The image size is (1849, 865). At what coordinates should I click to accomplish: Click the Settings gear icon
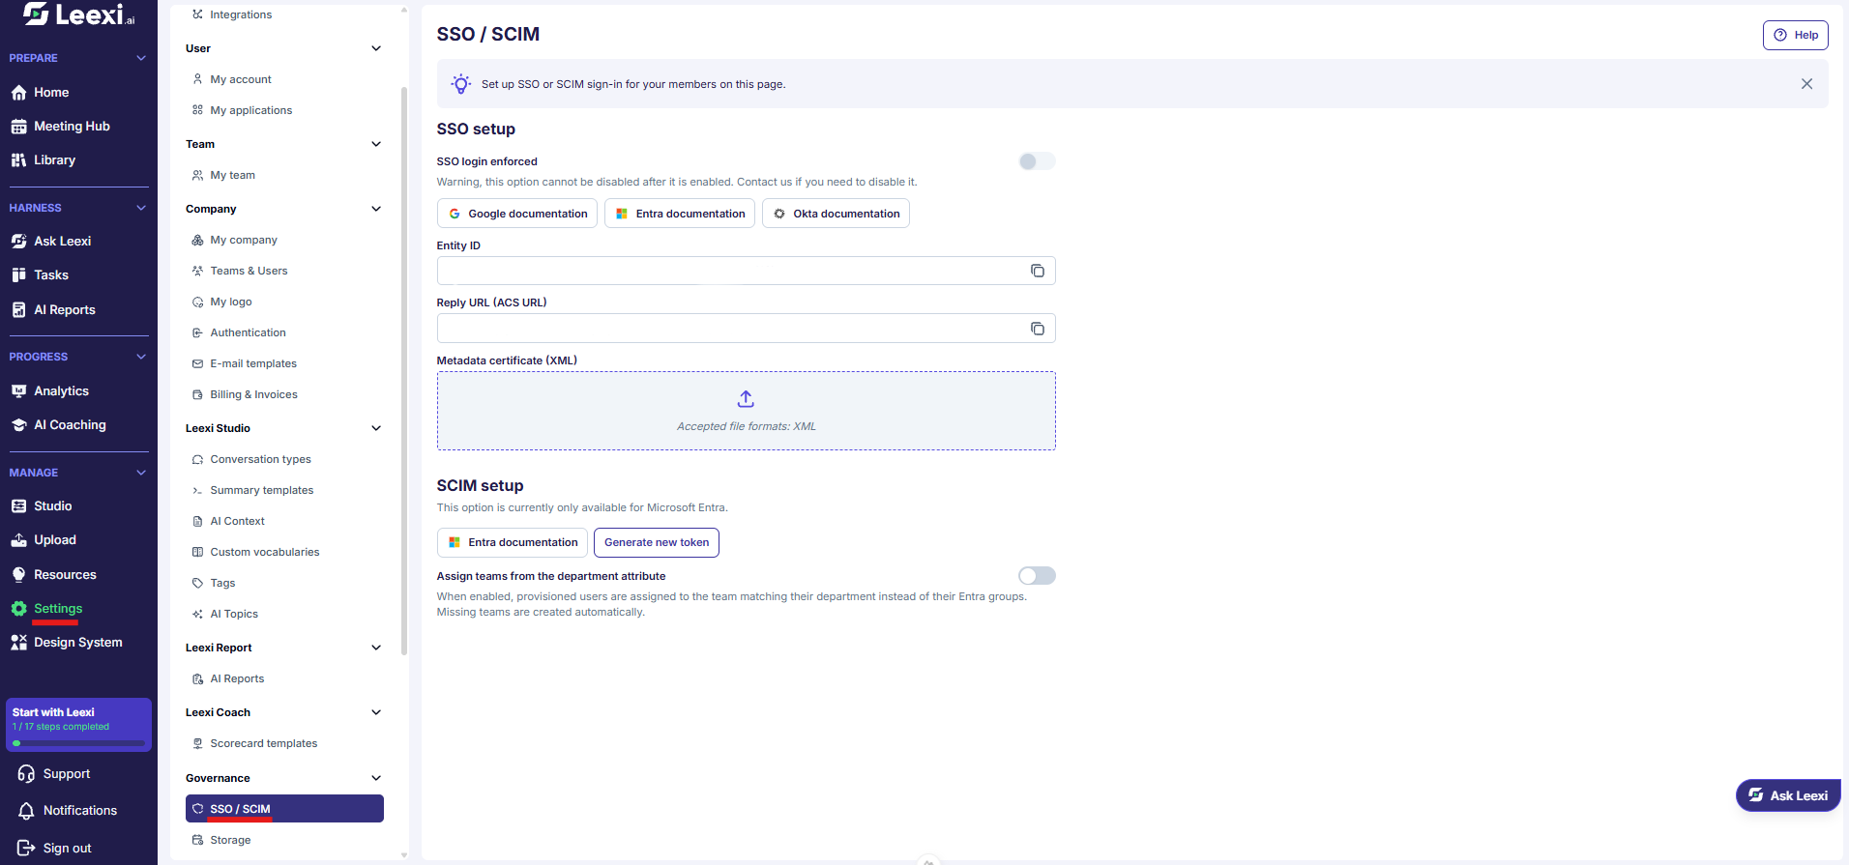[x=18, y=609]
